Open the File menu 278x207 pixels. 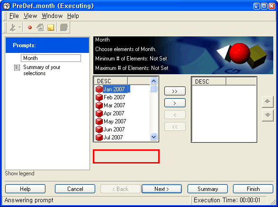click(14, 16)
